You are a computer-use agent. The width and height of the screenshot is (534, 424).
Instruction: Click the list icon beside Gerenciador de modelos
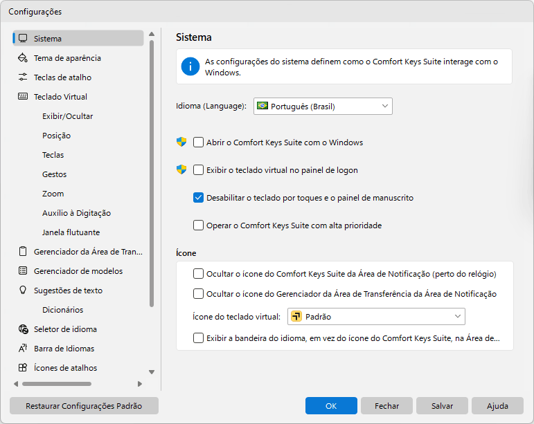point(23,271)
